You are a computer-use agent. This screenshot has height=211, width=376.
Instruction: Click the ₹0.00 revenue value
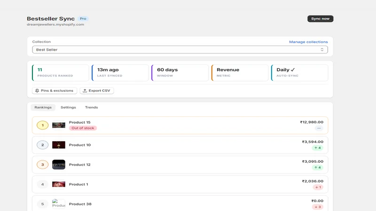click(x=317, y=201)
